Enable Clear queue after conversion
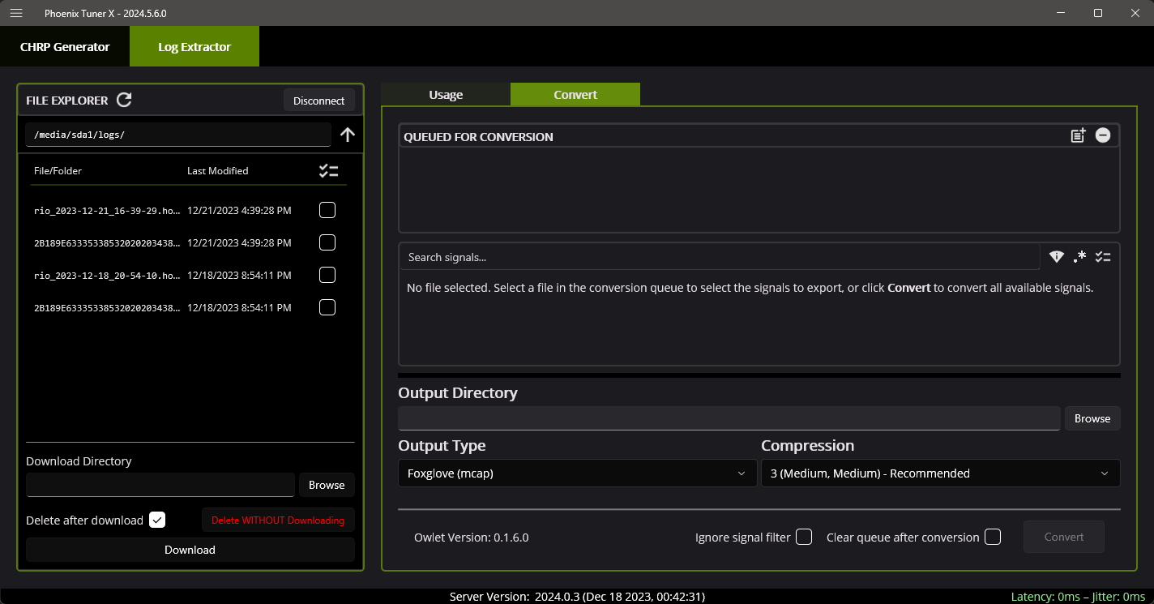The width and height of the screenshot is (1154, 604). tap(993, 537)
